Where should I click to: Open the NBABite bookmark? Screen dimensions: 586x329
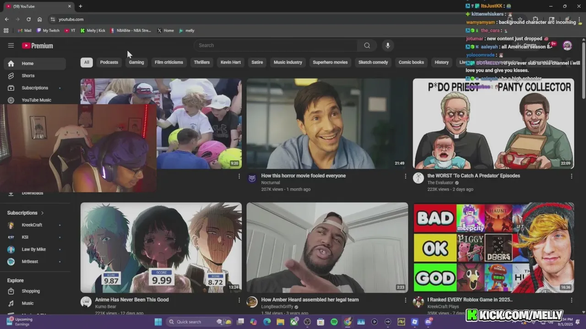coord(131,31)
